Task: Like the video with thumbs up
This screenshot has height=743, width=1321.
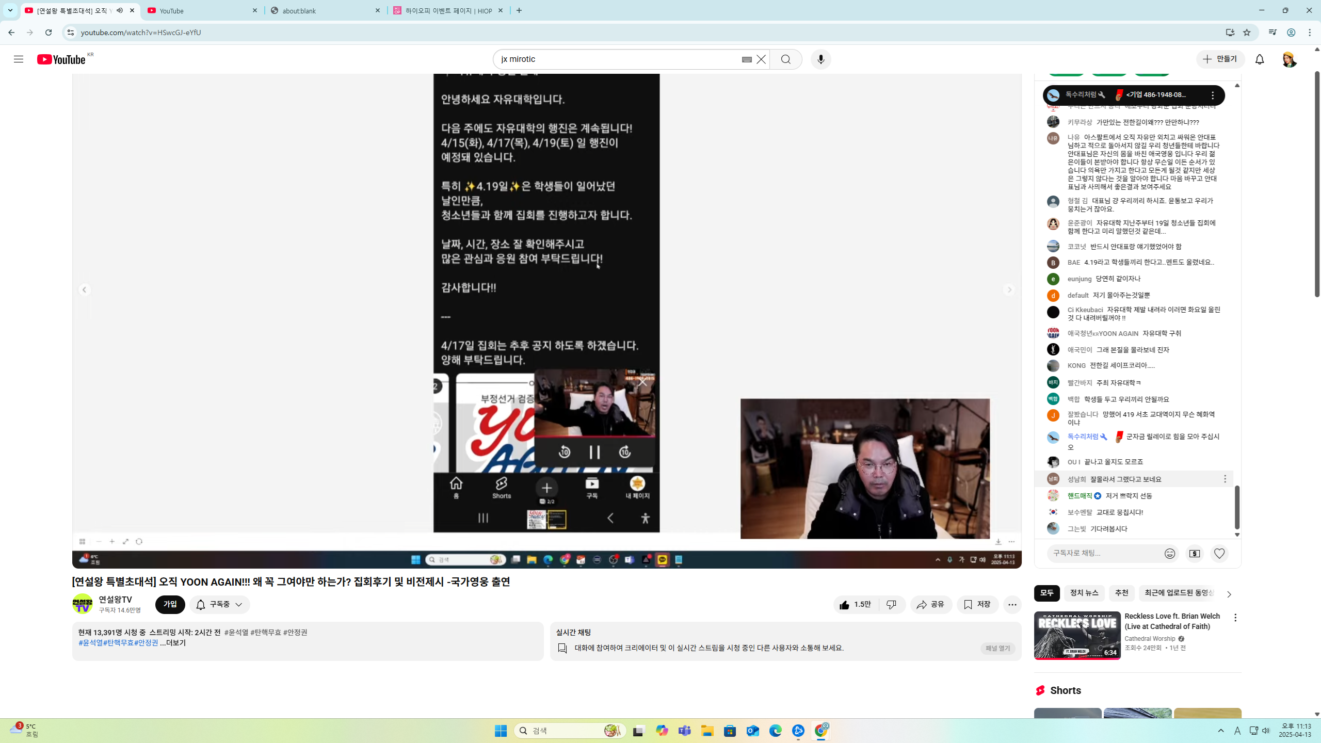Action: (856, 604)
